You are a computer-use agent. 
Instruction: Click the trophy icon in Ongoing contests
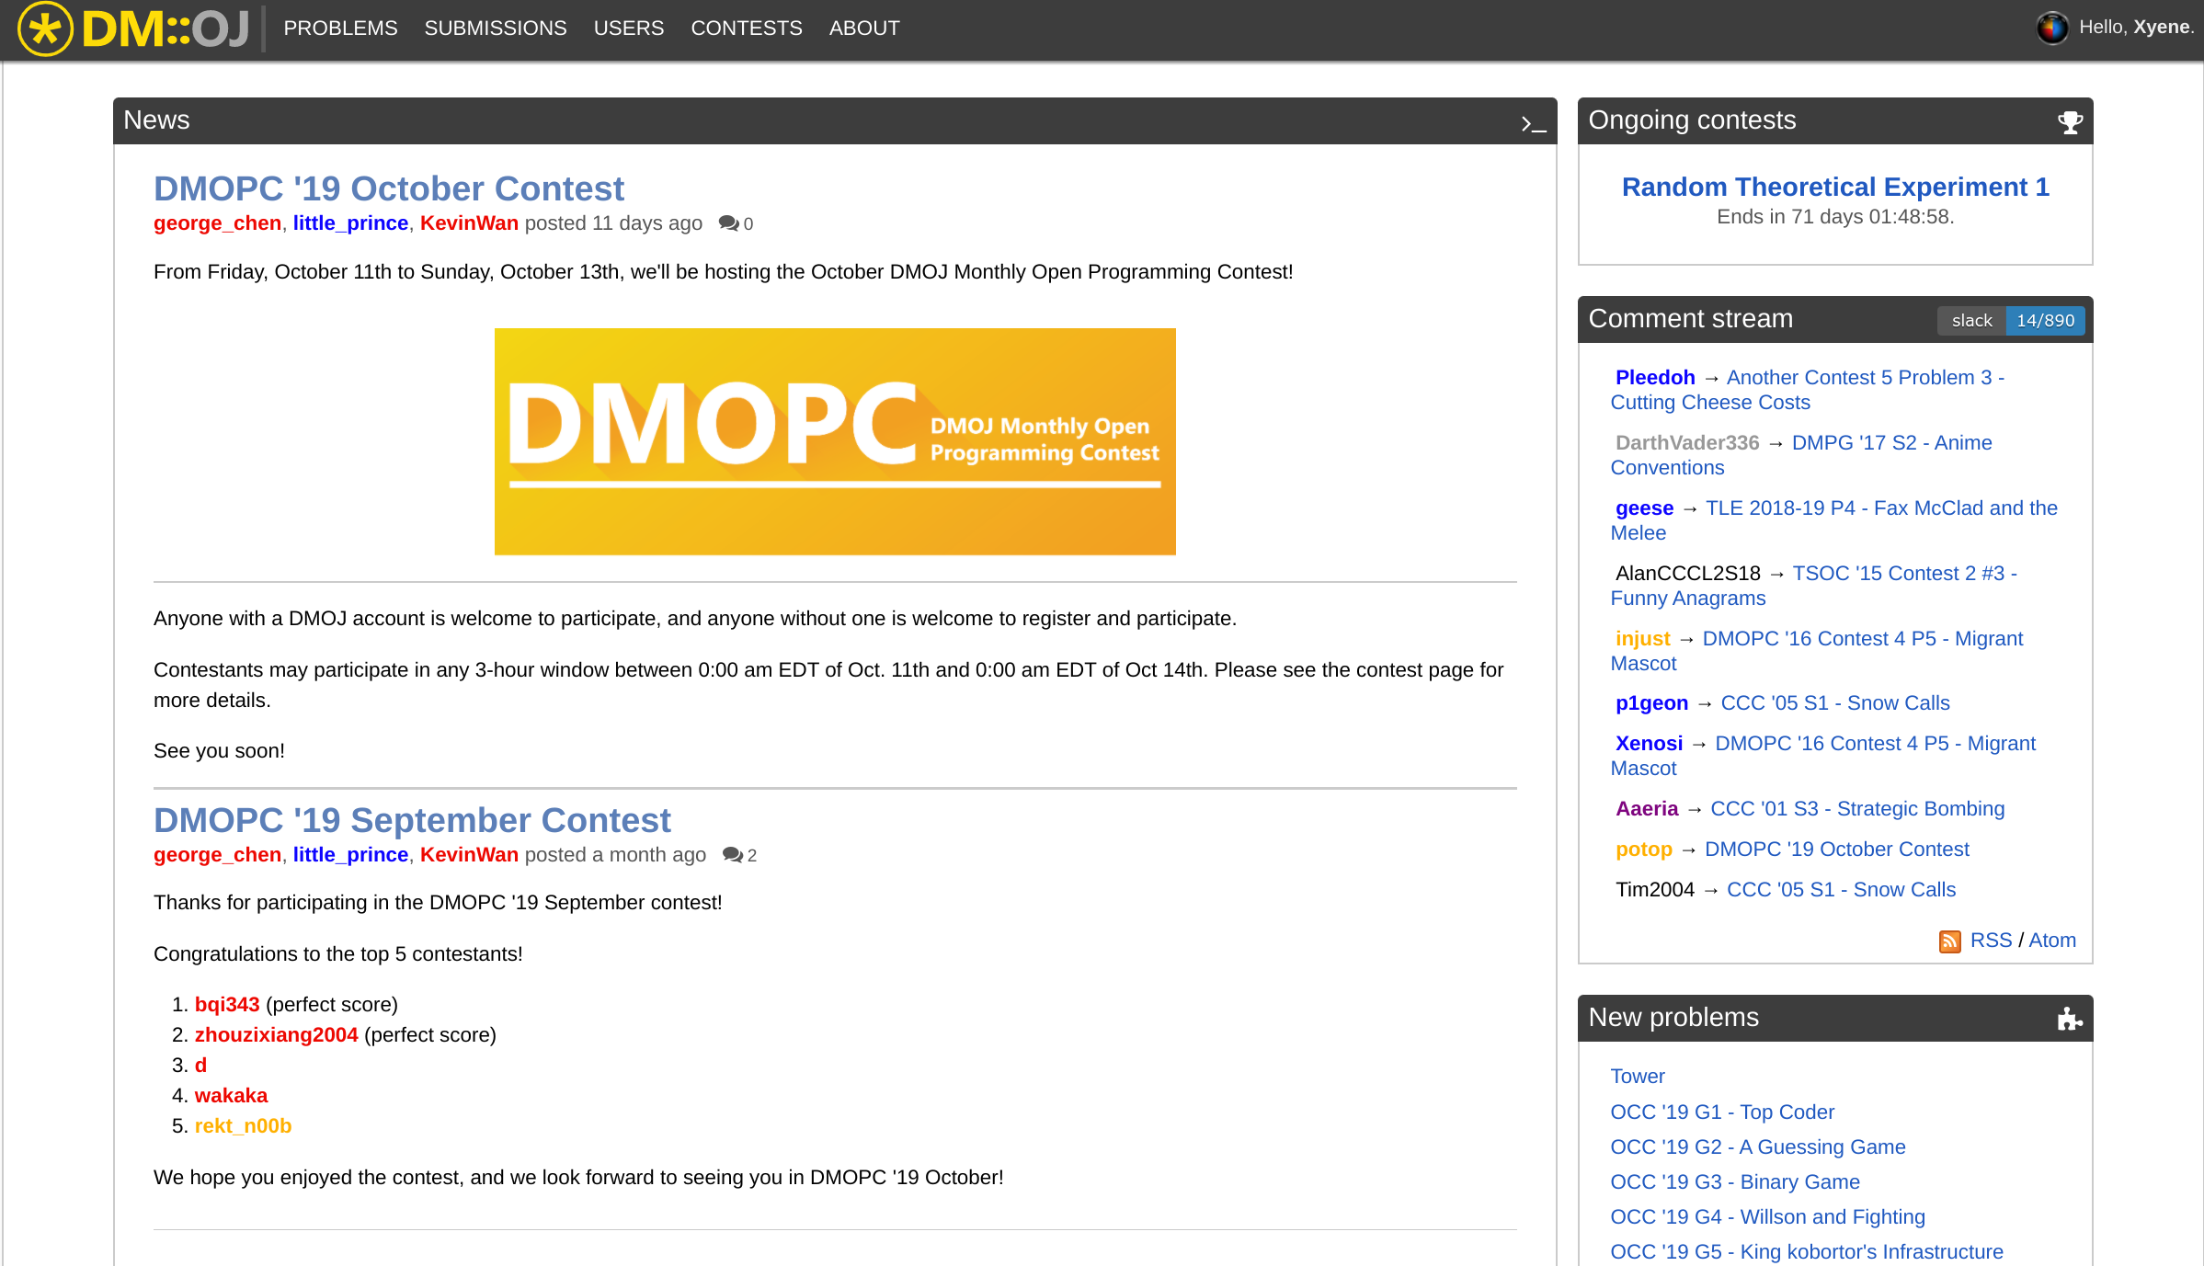2069,122
